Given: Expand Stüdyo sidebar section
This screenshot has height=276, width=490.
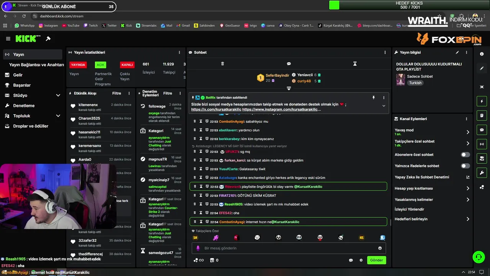Looking at the screenshot, I should (58, 95).
